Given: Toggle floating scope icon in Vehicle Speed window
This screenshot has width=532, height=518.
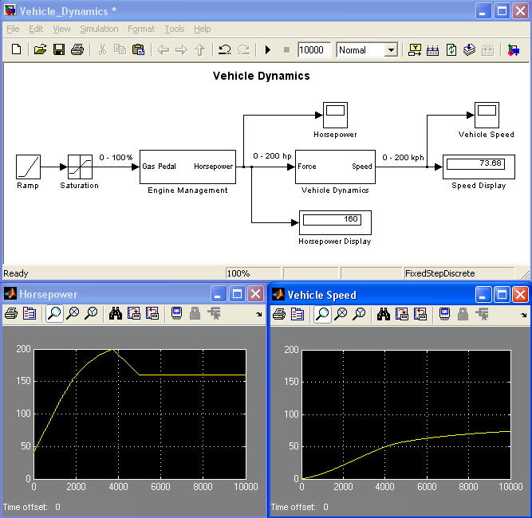Looking at the screenshot, I should click(x=445, y=314).
